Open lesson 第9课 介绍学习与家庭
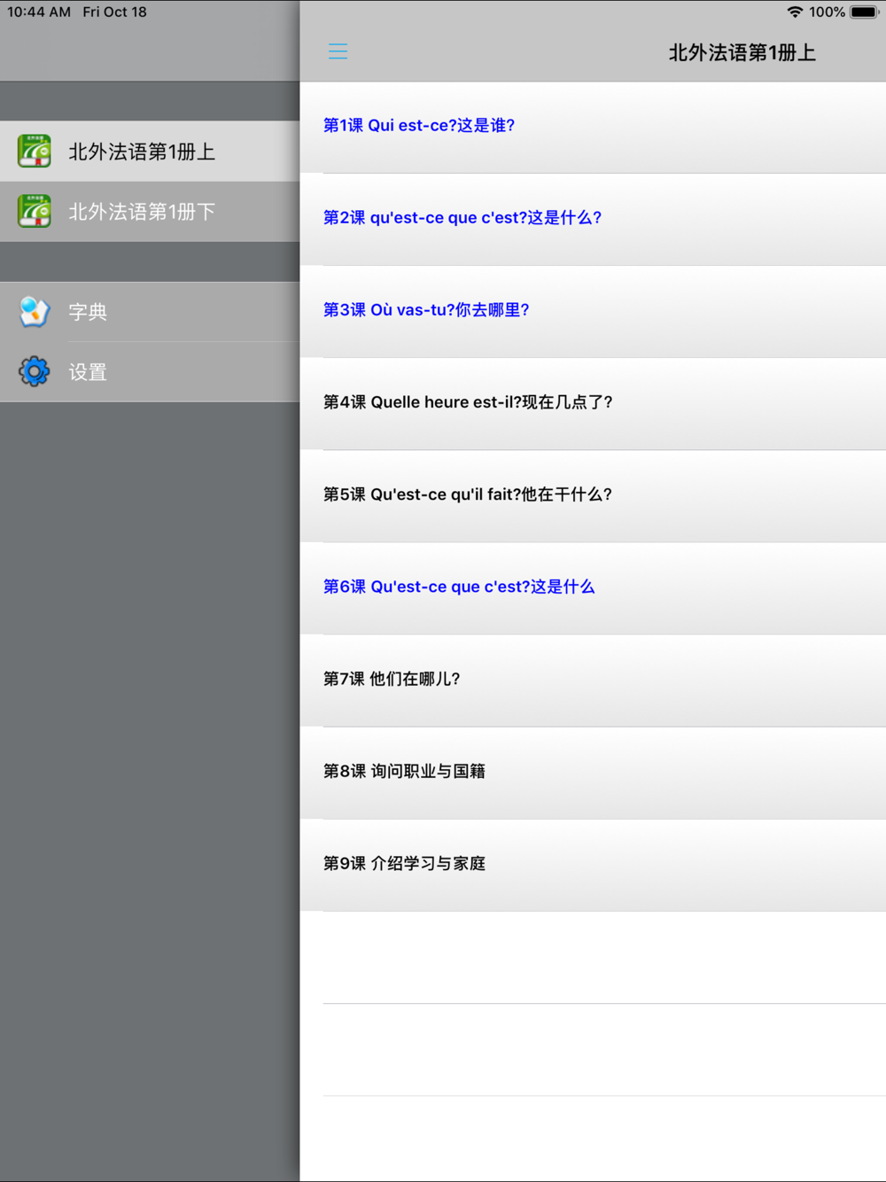Image resolution: width=886 pixels, height=1182 pixels. coord(593,864)
